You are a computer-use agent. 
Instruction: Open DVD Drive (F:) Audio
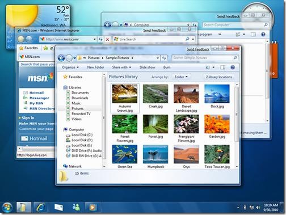coord(84,151)
